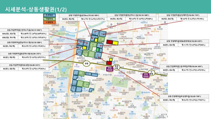Click the bright green square block

(x=98, y=50)
